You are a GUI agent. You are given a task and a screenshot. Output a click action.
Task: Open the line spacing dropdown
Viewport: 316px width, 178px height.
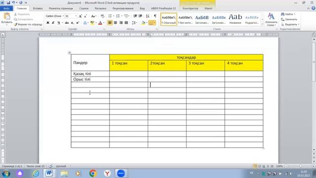[137, 23]
